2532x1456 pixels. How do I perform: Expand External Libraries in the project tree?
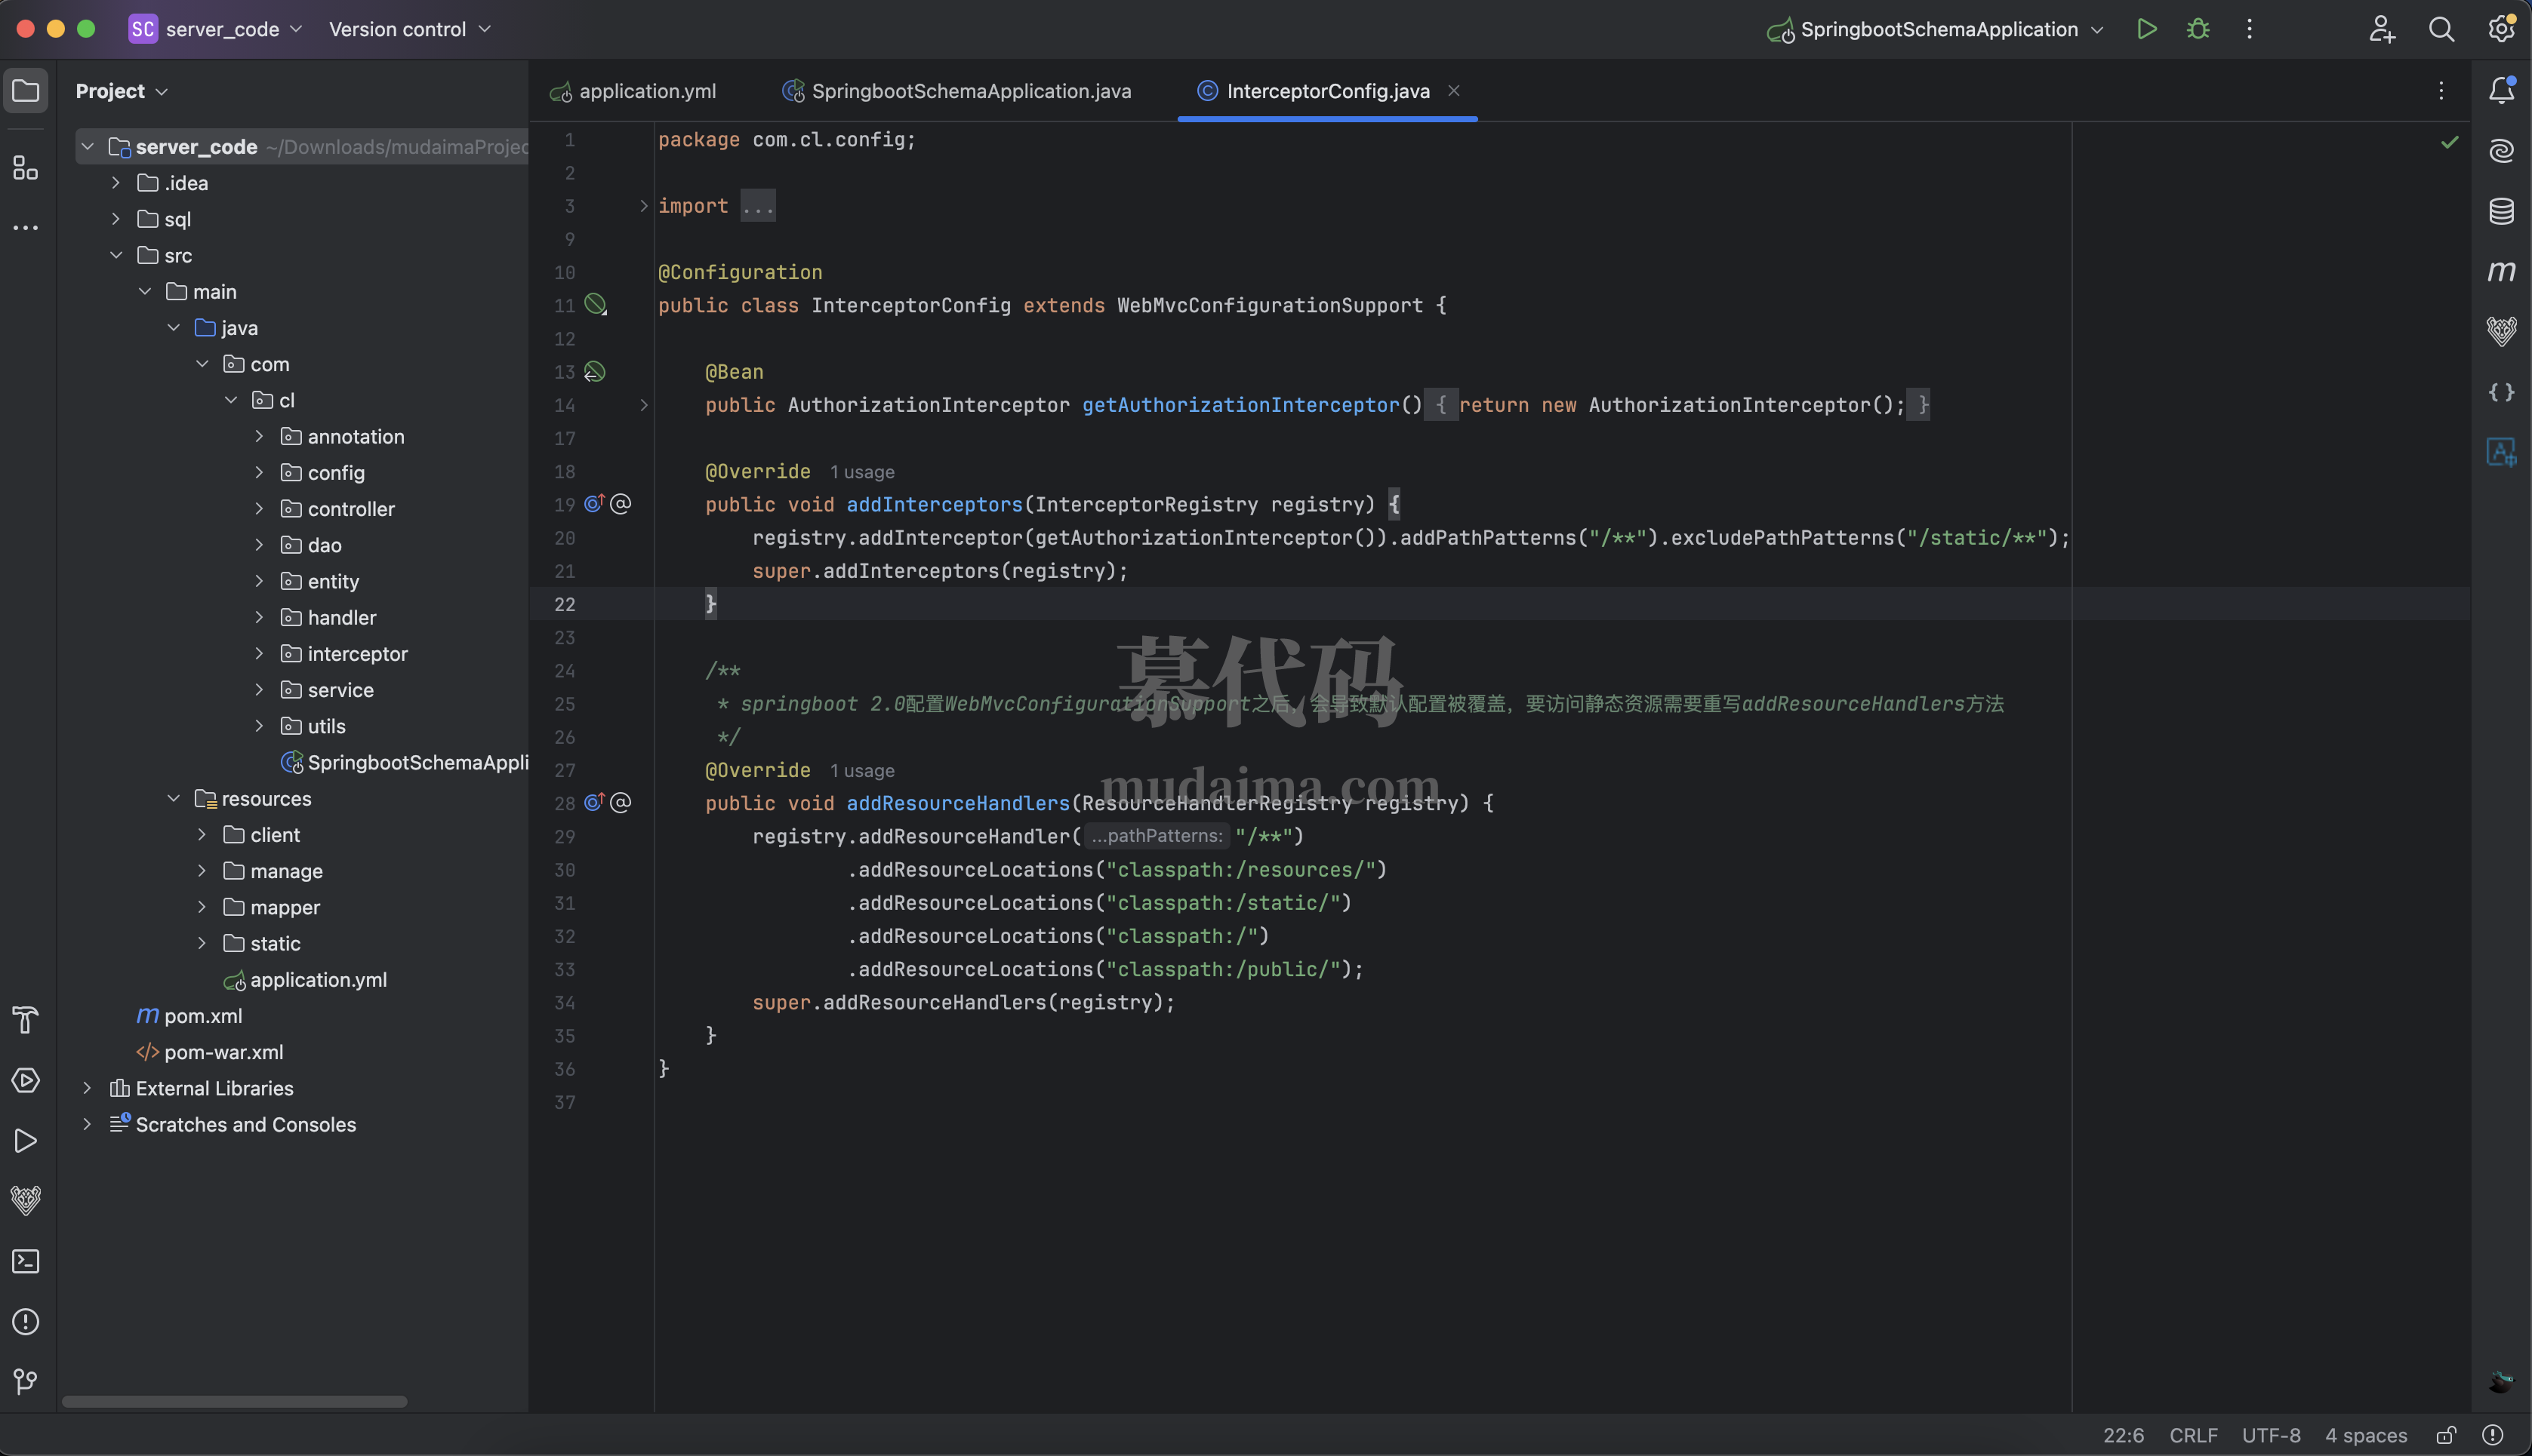(x=88, y=1088)
